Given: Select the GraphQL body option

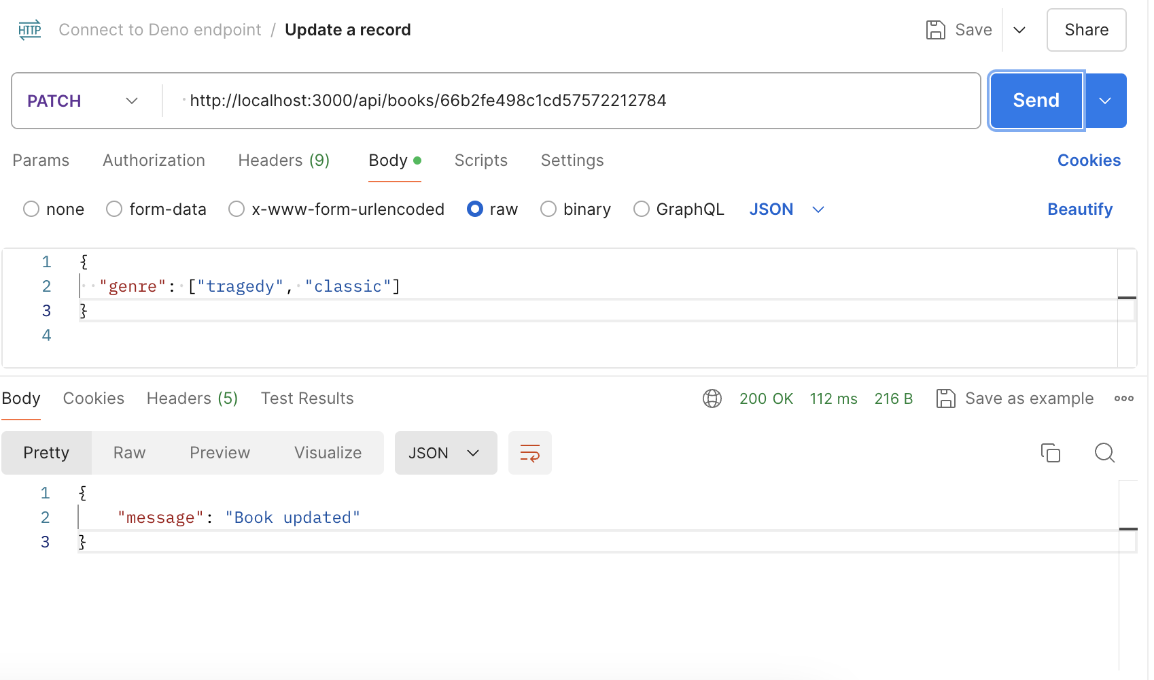Looking at the screenshot, I should (641, 209).
